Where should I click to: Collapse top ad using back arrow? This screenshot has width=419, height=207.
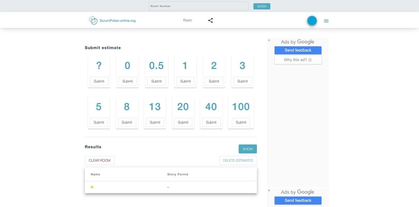(x=269, y=40)
